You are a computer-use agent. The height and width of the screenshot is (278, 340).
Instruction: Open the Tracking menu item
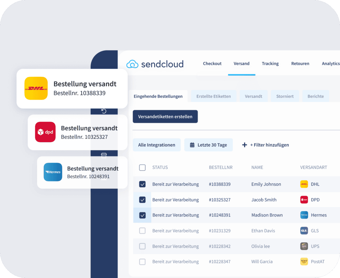click(270, 63)
